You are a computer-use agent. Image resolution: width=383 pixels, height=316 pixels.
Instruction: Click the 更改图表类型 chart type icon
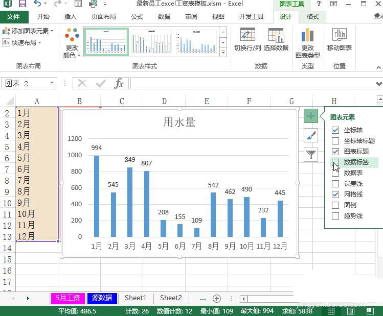coord(307,35)
